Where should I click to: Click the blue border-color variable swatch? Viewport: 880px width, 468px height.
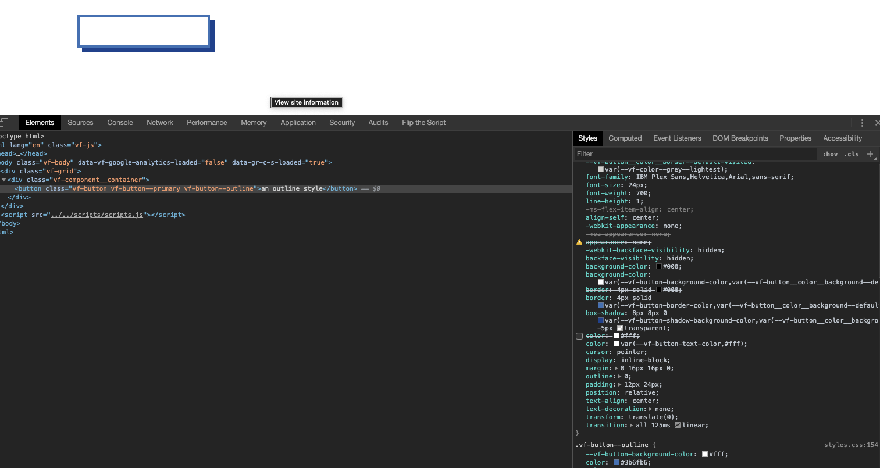(x=601, y=305)
